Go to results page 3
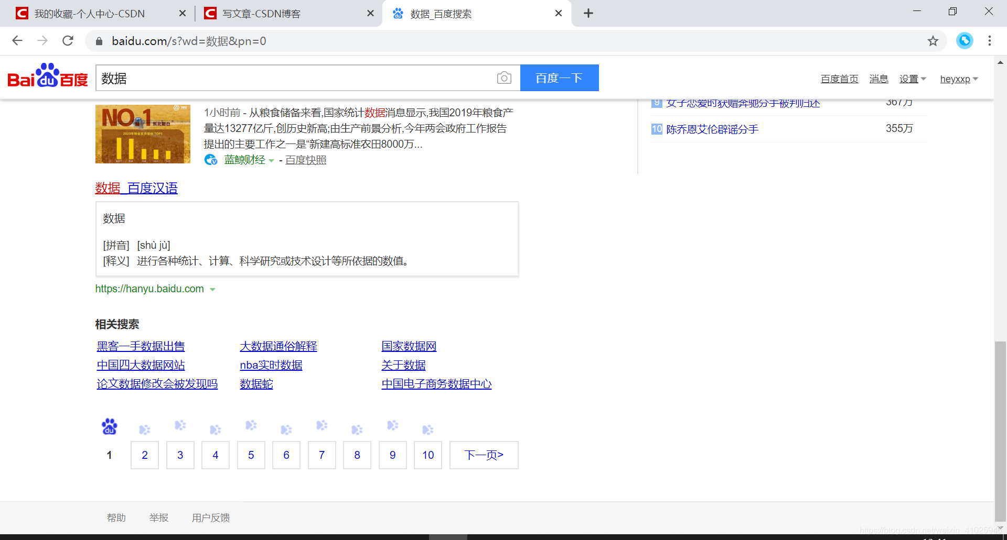The image size is (1007, 540). pos(180,455)
